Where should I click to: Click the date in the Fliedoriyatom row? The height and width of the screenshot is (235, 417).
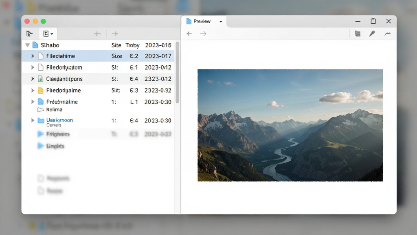pos(158,67)
